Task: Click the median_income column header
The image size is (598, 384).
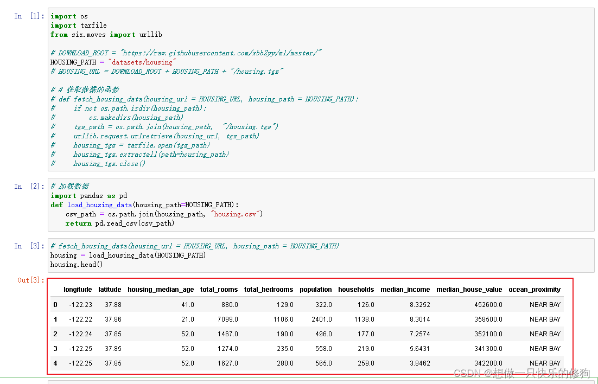Action: (405, 290)
